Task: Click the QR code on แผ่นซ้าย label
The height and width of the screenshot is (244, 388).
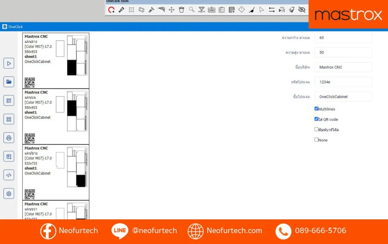Action: [30, 194]
